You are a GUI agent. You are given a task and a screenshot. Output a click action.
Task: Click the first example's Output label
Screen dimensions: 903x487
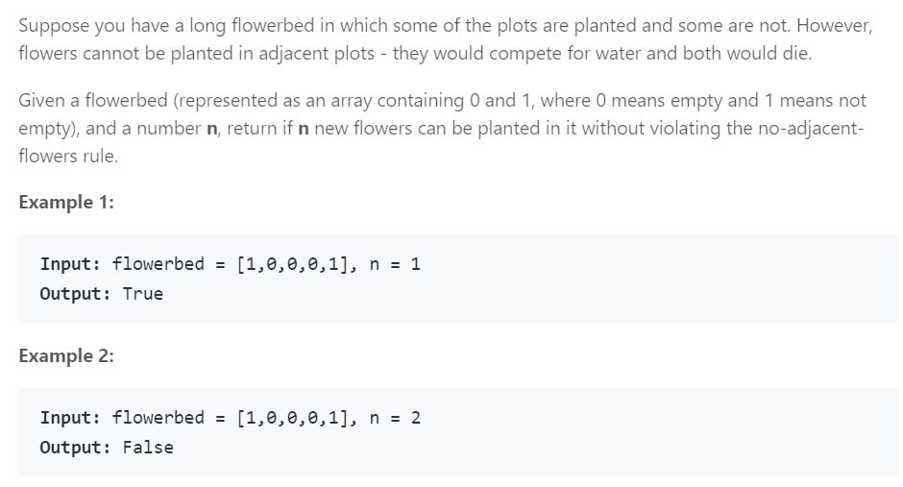pyautogui.click(x=75, y=294)
